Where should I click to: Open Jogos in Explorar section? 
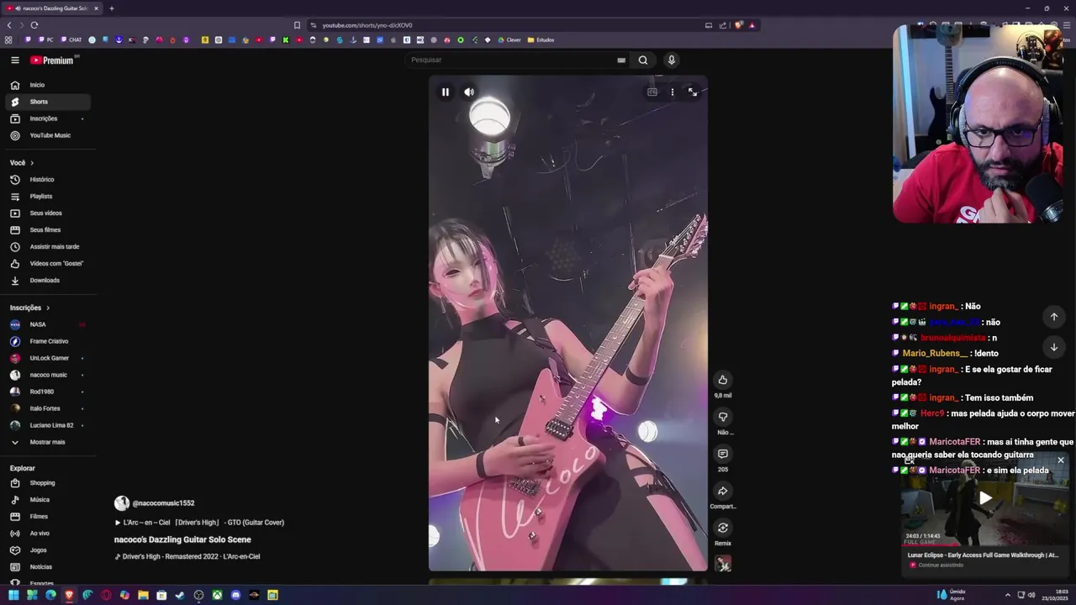click(48, 550)
